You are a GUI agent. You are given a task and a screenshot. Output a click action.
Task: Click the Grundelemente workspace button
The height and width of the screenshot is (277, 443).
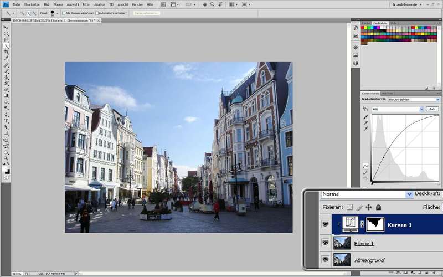click(x=405, y=4)
